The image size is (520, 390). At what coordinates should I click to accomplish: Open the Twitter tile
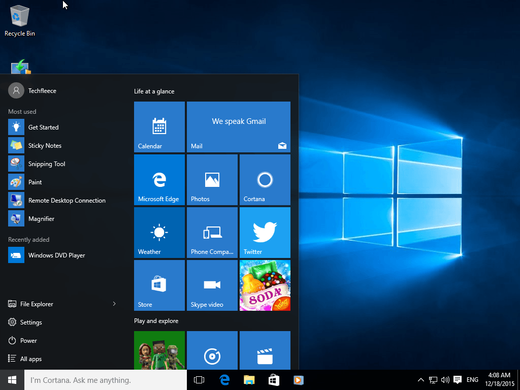265,233
